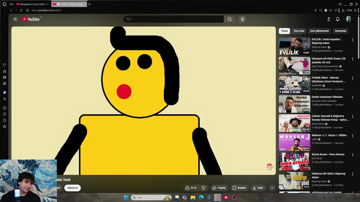Click the pinboard pin icon in address bar
Image resolution: width=360 pixels, height=202 pixels.
coord(316,10)
